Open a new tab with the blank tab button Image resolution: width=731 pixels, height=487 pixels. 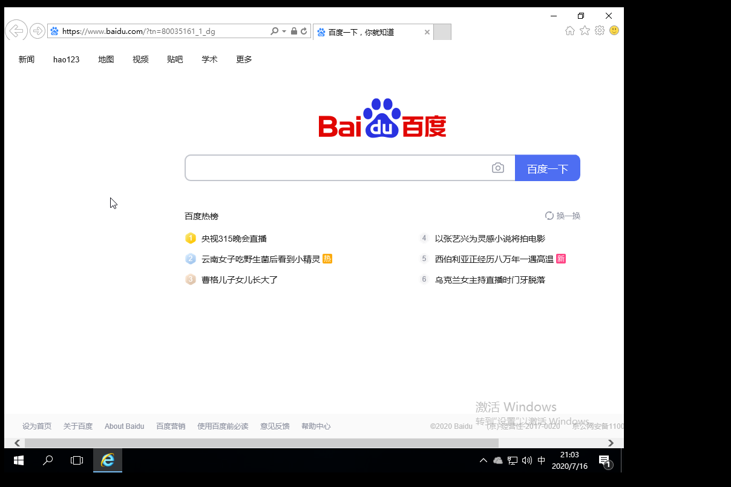point(442,32)
